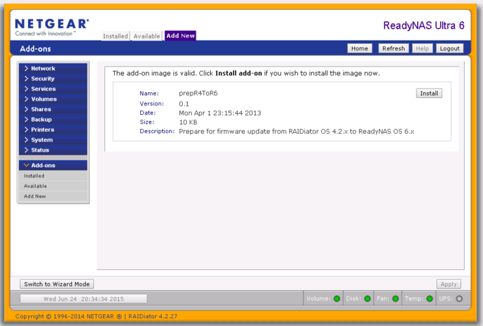This screenshot has width=483, height=326.
Task: Select the date Mon Apr 1 23:15:44 2013
Action: pyautogui.click(x=220, y=113)
